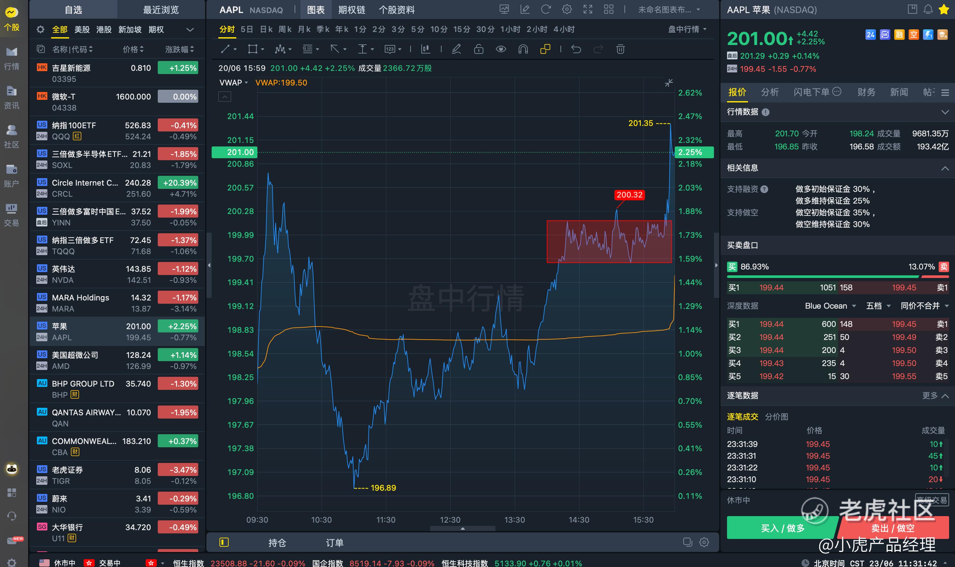
Task: Open the VWAP indicator dropdown
Action: pos(234,83)
